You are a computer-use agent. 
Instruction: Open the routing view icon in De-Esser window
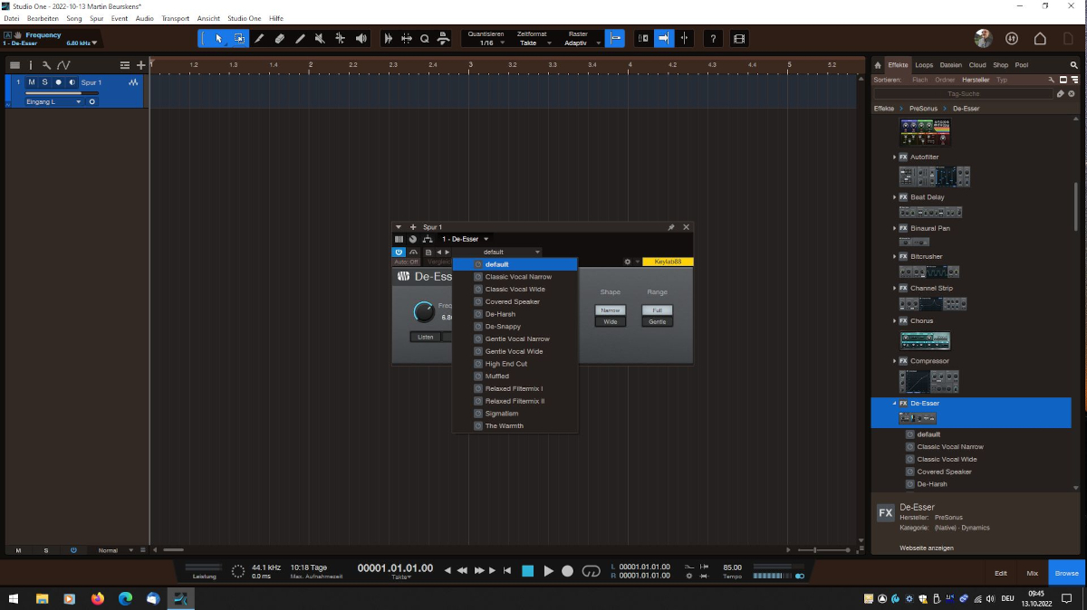428,239
